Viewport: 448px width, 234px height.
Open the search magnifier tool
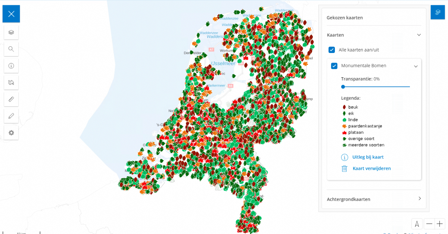click(11, 49)
